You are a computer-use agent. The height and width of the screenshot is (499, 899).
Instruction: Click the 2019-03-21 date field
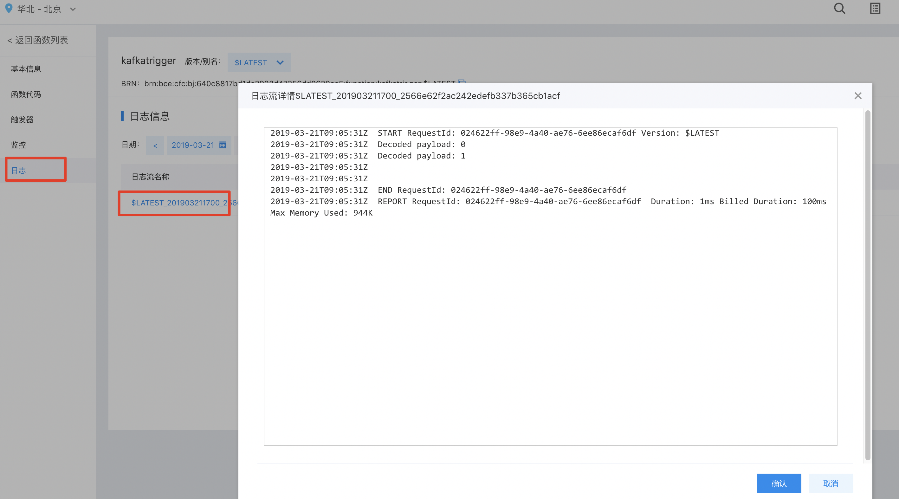[x=199, y=145]
